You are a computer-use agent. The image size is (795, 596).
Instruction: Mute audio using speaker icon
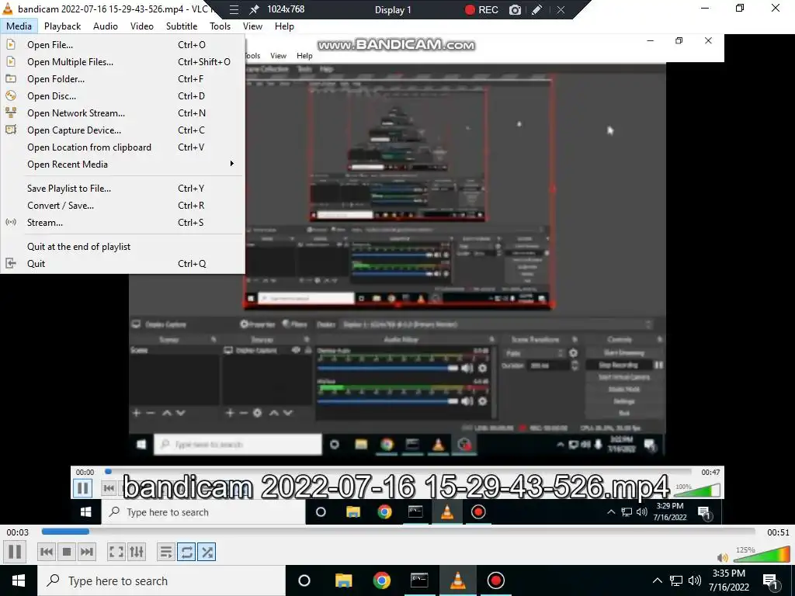(723, 557)
